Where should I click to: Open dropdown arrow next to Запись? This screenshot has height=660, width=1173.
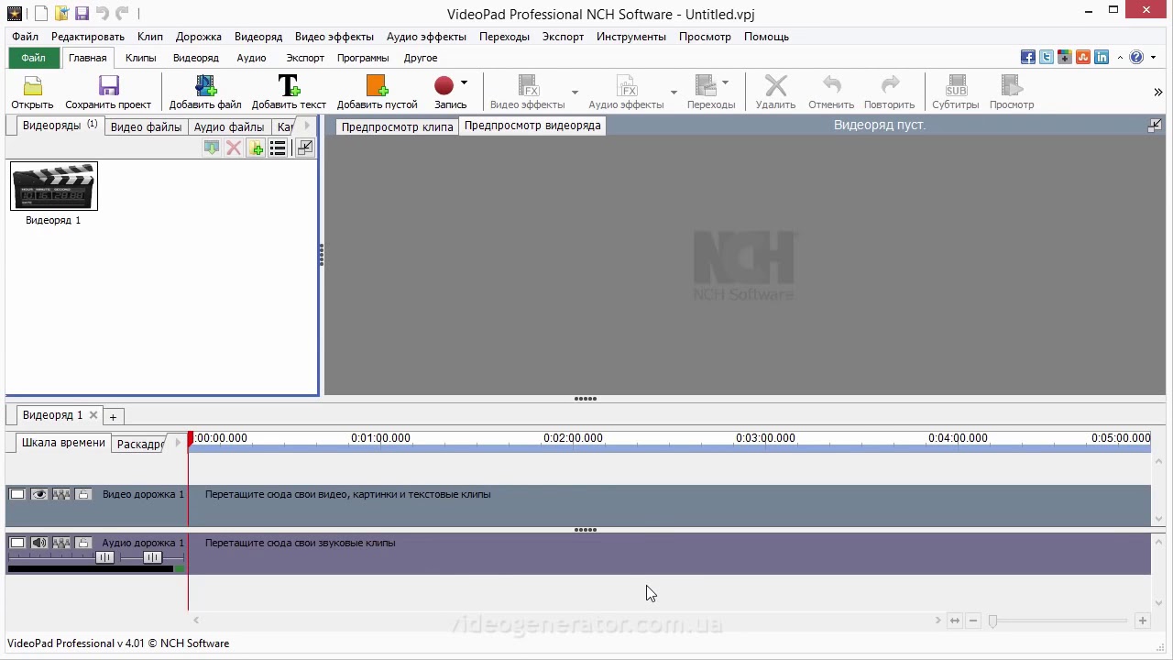464,82
